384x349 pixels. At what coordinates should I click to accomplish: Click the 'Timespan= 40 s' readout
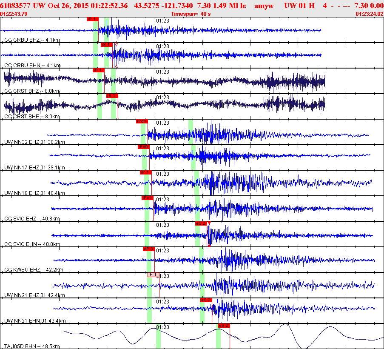pos(191,14)
